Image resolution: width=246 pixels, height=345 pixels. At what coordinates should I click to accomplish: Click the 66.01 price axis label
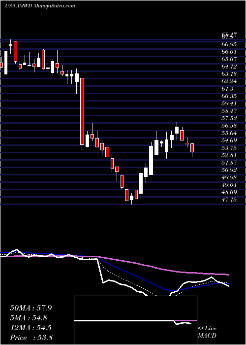pyautogui.click(x=229, y=52)
